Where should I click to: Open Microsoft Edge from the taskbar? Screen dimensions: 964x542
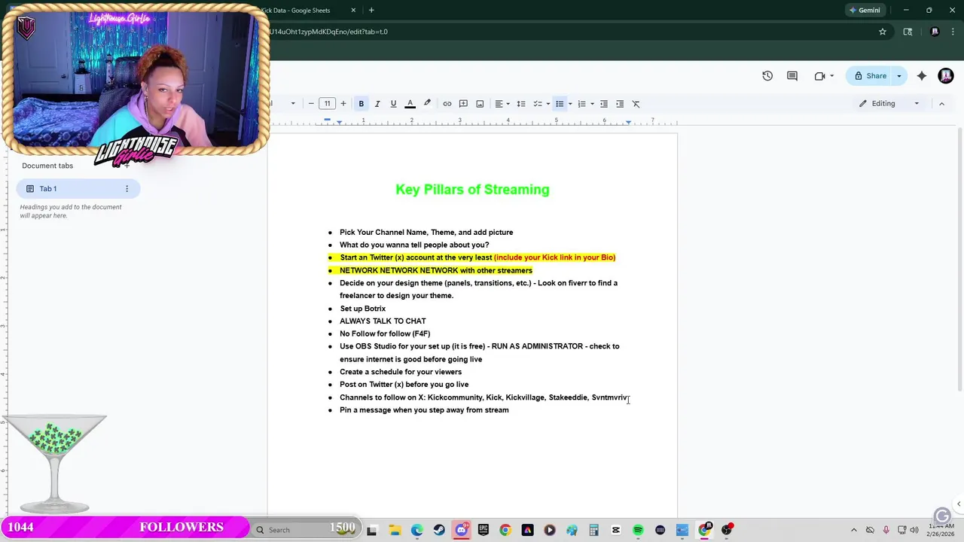(417, 530)
